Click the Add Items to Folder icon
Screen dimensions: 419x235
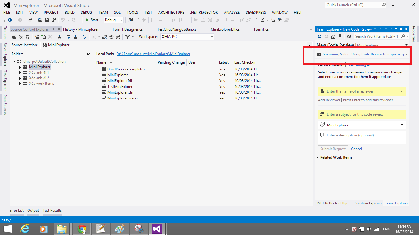point(44,37)
